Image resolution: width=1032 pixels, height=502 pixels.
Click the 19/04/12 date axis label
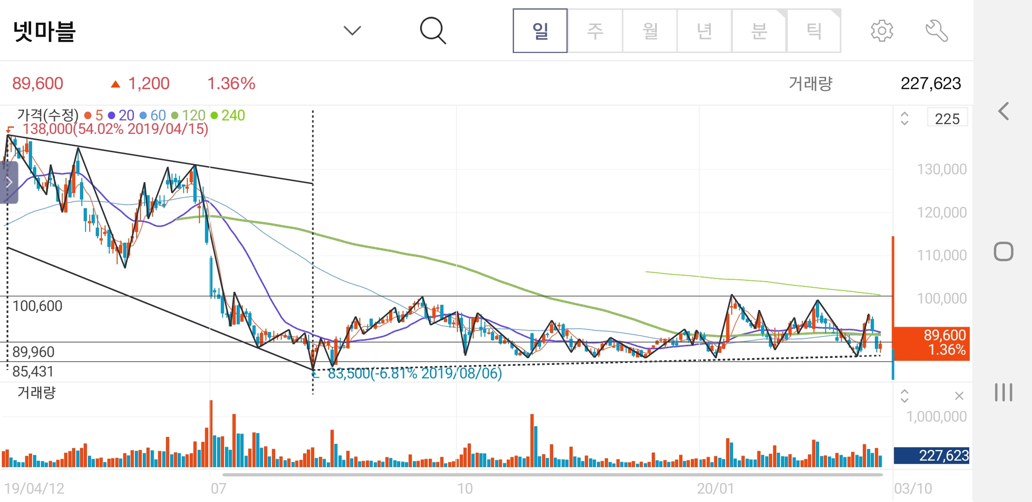(34, 489)
